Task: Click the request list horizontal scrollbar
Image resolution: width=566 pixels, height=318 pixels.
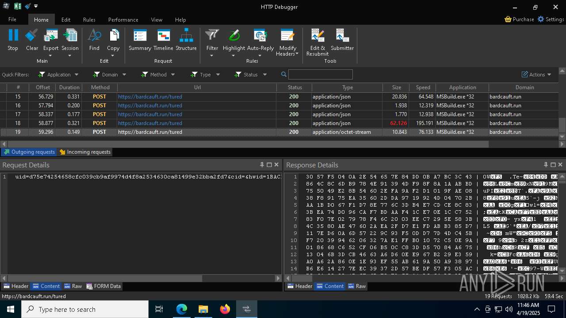Action: (x=249, y=144)
